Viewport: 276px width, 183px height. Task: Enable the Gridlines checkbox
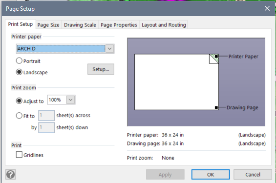pyautogui.click(x=19, y=155)
